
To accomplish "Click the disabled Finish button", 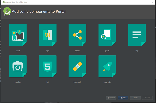I will [x=148, y=98].
